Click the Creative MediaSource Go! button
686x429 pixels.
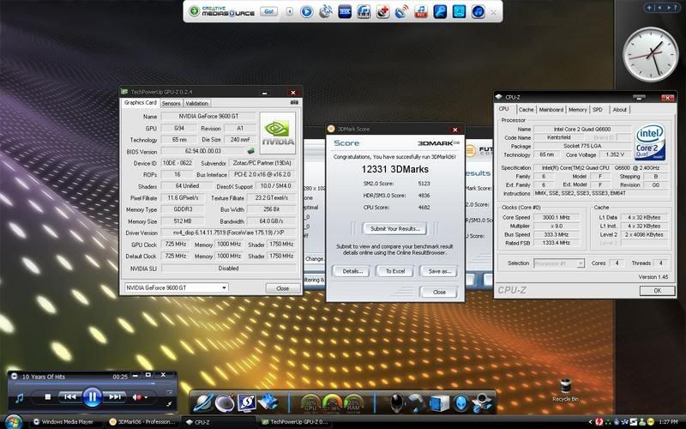[x=267, y=12]
